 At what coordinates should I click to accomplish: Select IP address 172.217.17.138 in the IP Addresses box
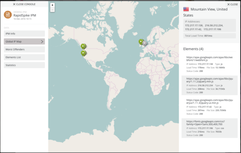[194, 25]
